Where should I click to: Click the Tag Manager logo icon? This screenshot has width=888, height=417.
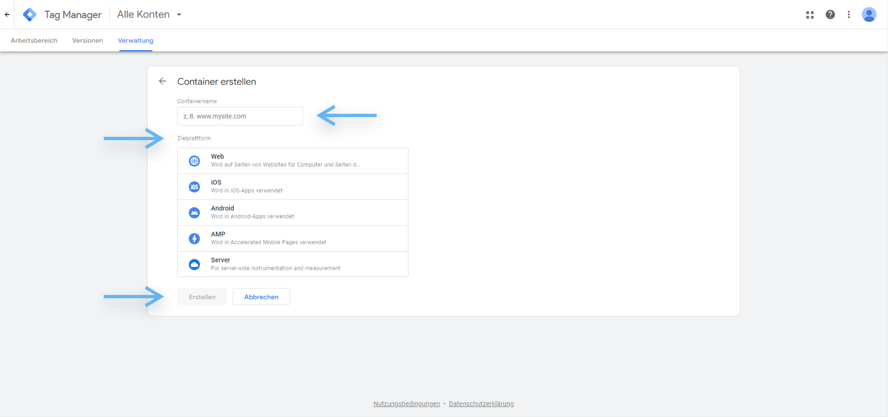coord(29,14)
